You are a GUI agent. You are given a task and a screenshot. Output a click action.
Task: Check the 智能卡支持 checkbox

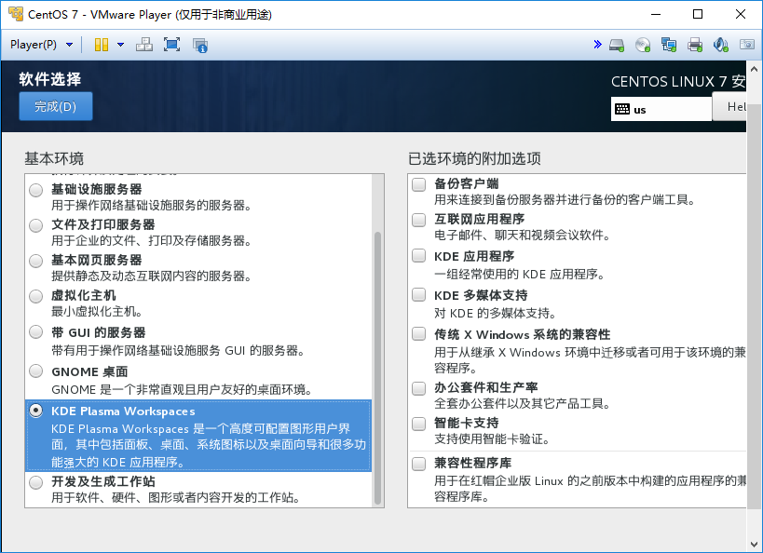pyautogui.click(x=419, y=424)
